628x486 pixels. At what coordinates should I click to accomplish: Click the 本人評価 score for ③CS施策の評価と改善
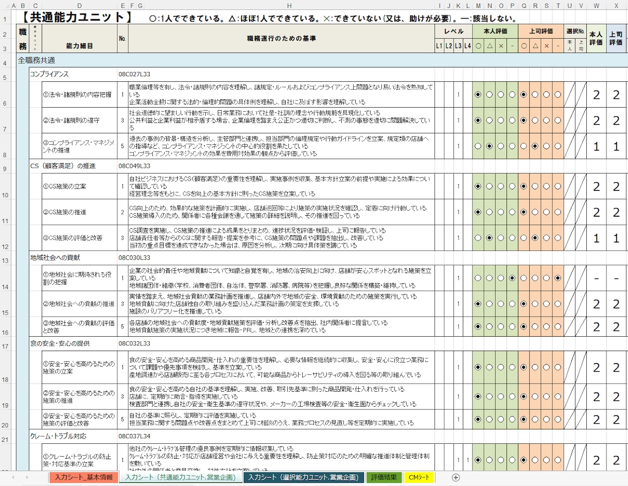pos(596,238)
